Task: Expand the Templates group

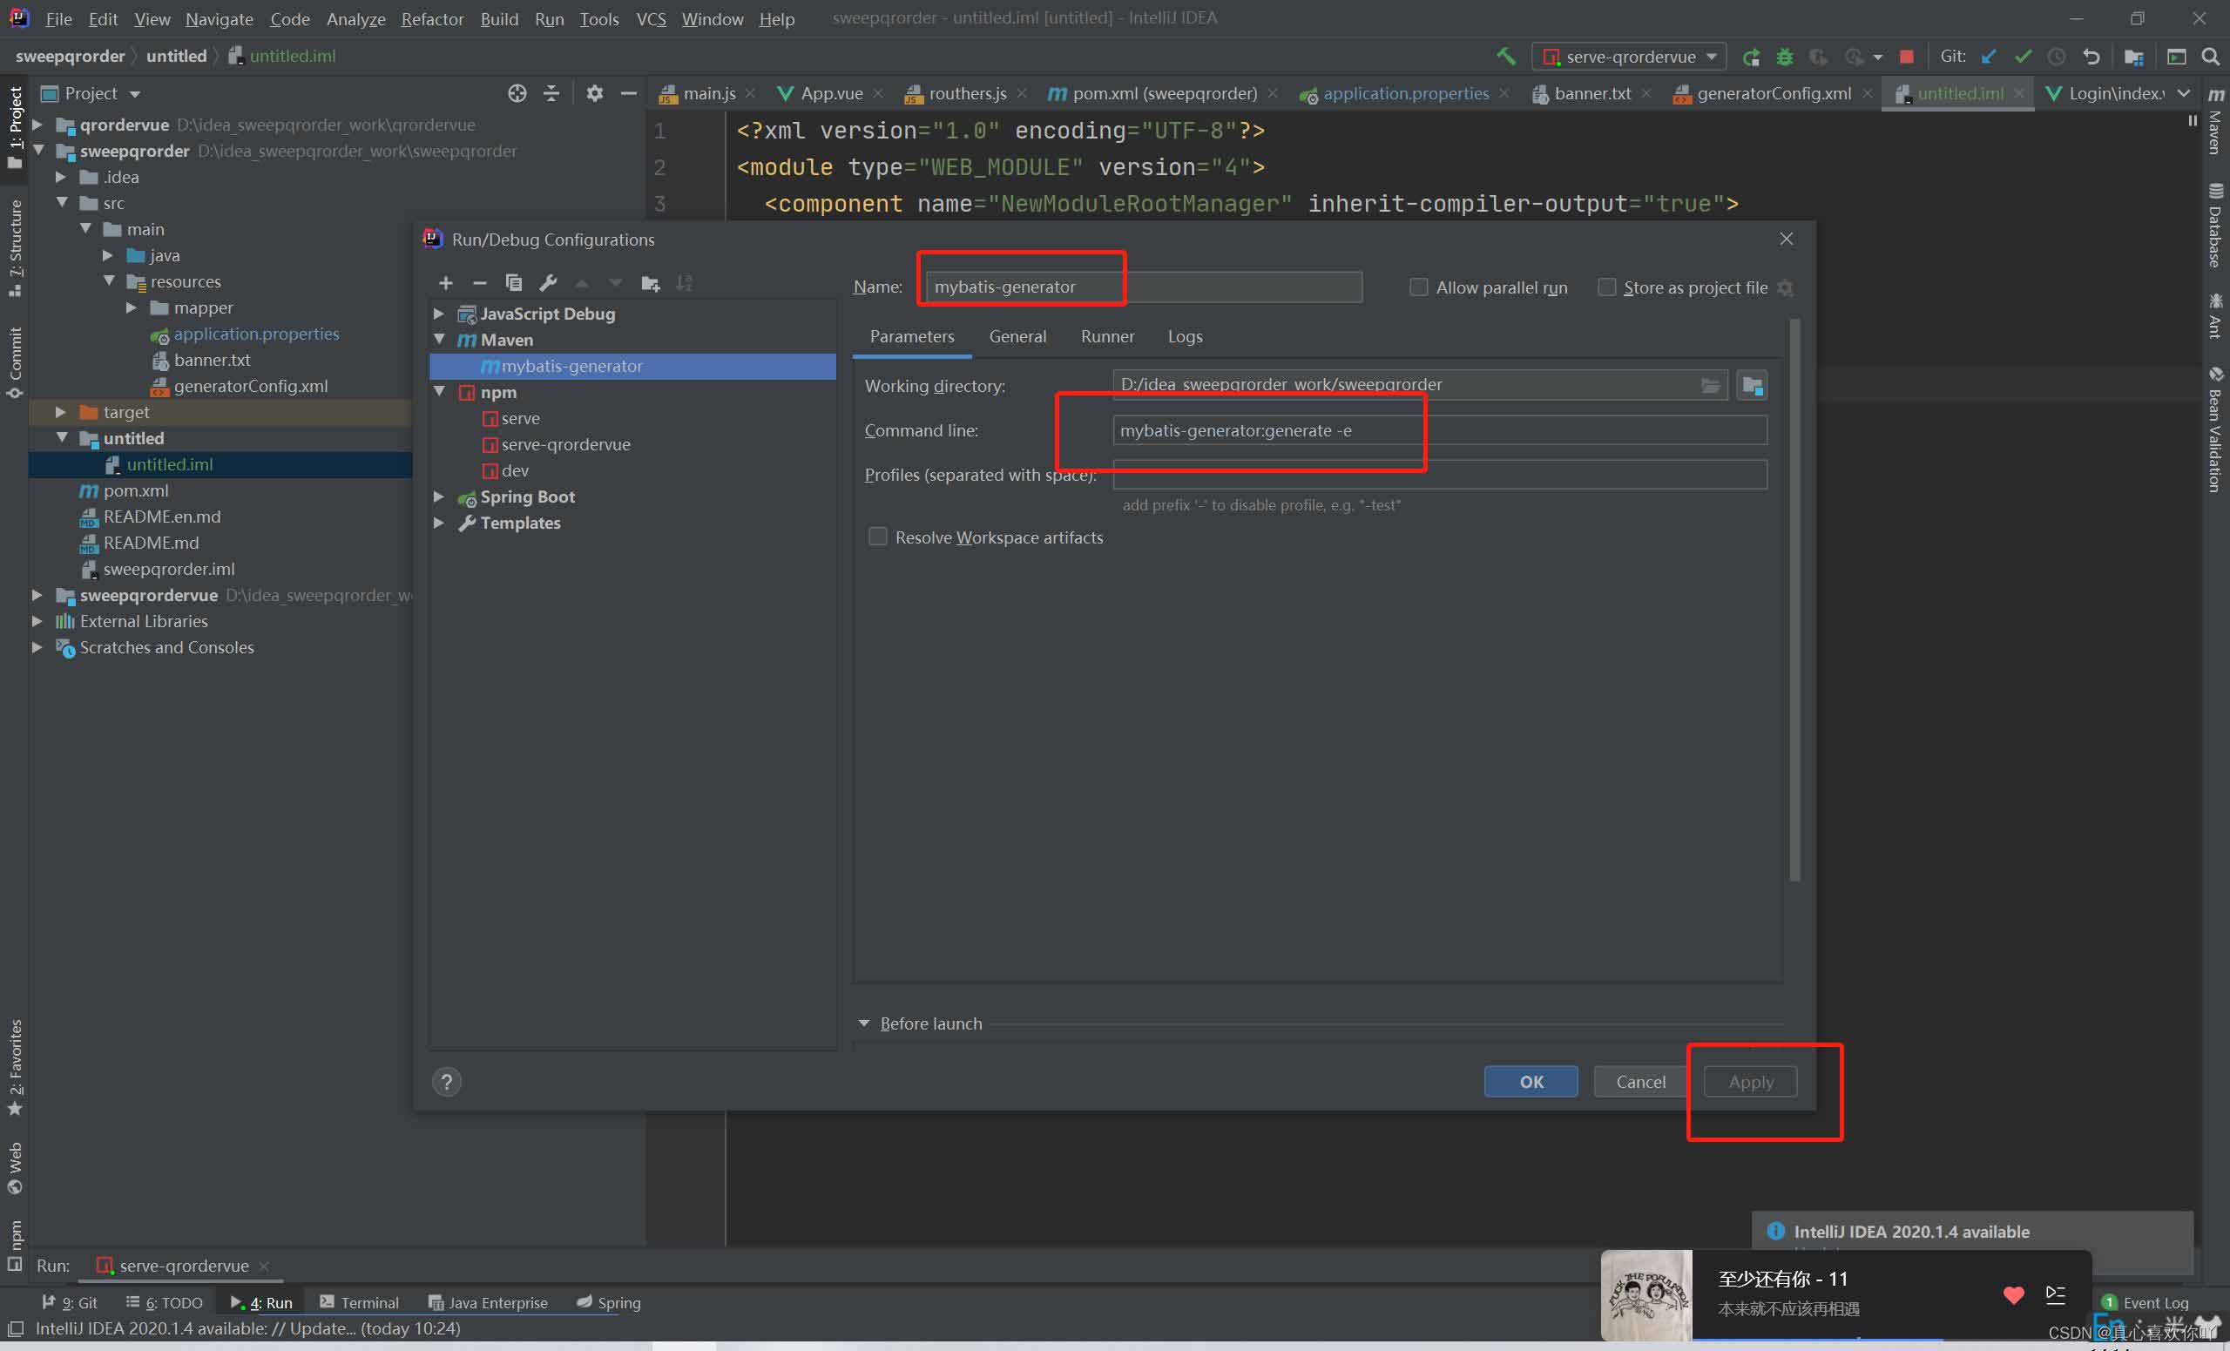Action: click(x=439, y=522)
